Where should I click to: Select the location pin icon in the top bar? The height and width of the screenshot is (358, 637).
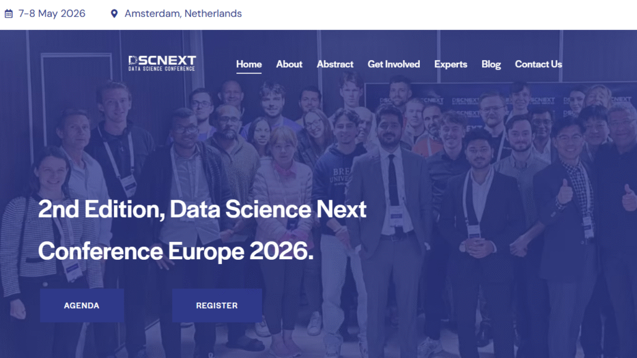pyautogui.click(x=113, y=12)
